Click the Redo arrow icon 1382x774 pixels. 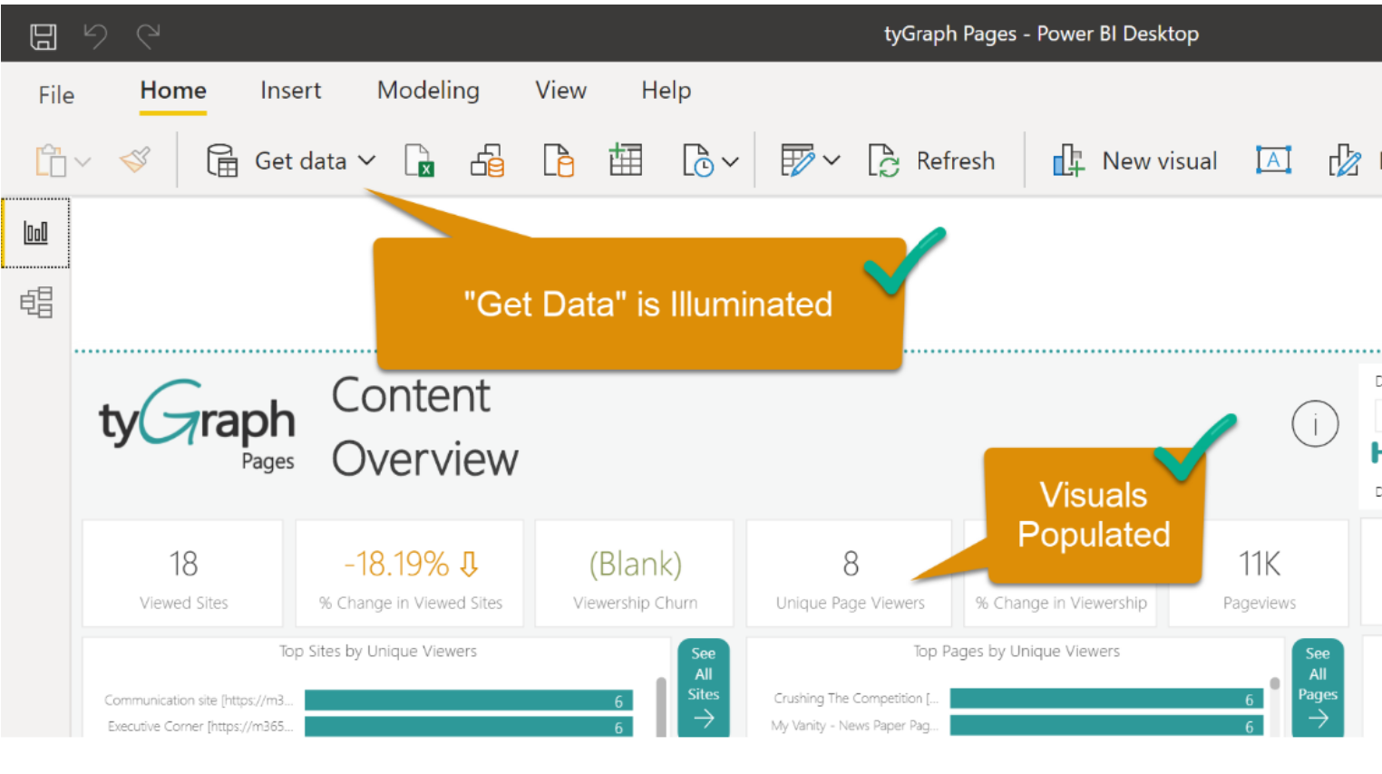coord(148,36)
